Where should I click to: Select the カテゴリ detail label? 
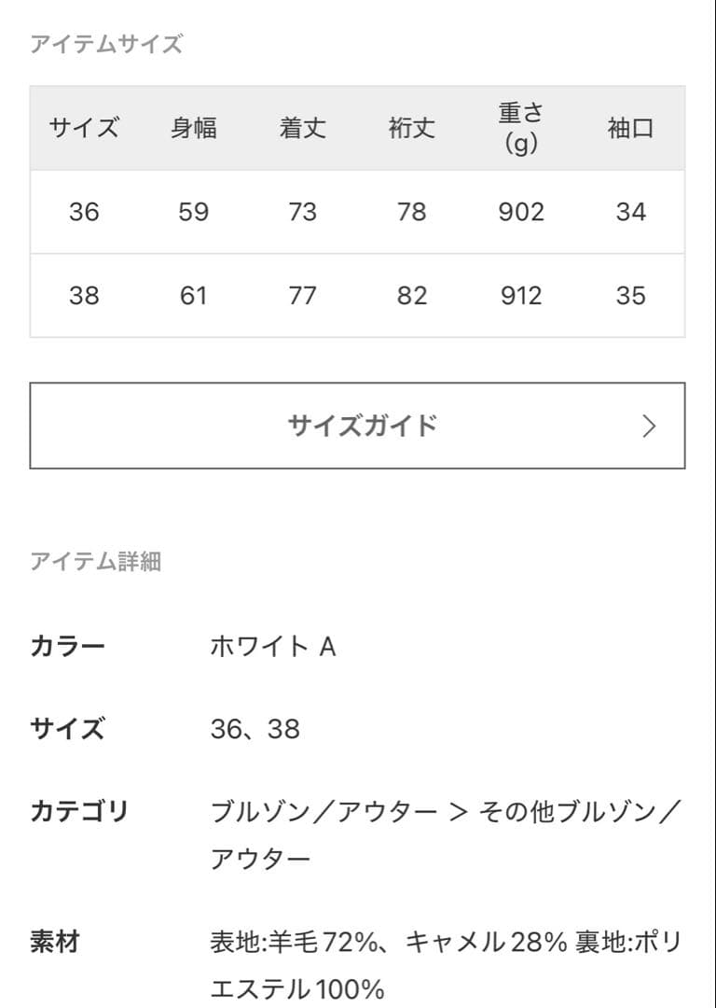coord(72,812)
